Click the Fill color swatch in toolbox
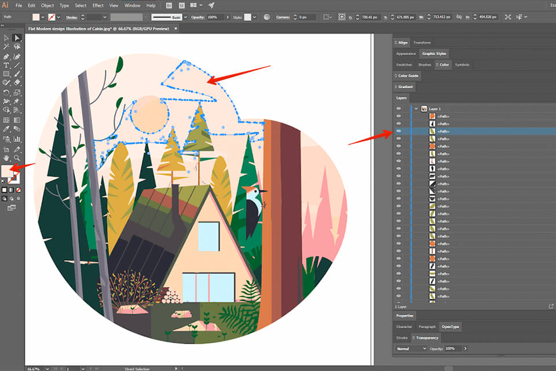556x371 pixels. pyautogui.click(x=8, y=172)
